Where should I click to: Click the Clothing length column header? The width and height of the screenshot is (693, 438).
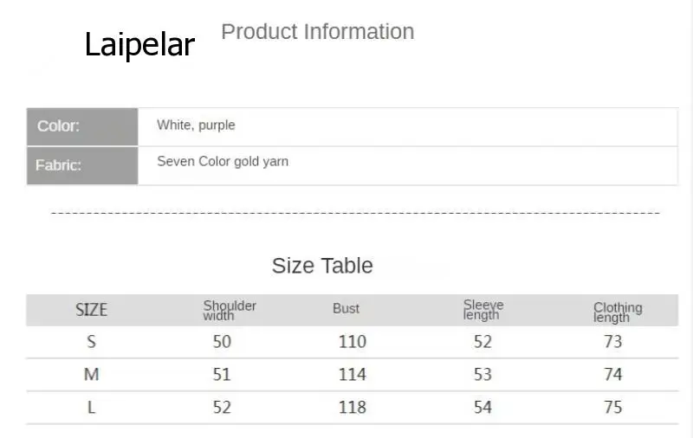618,312
